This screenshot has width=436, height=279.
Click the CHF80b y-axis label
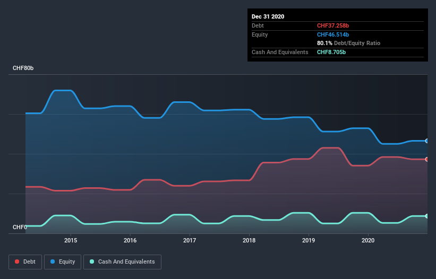click(x=23, y=68)
